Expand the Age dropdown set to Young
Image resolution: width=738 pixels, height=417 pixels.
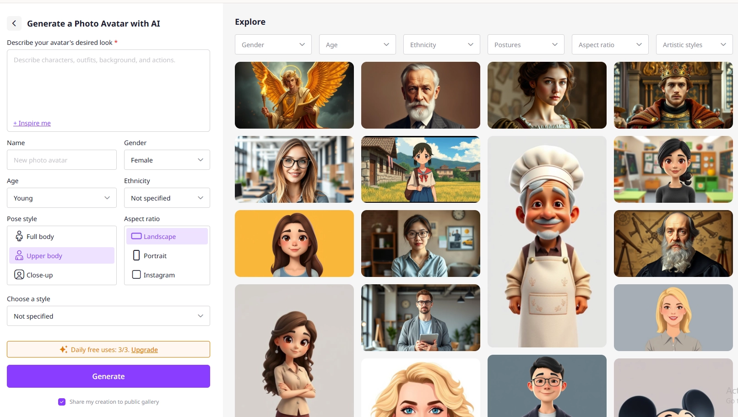coord(61,198)
